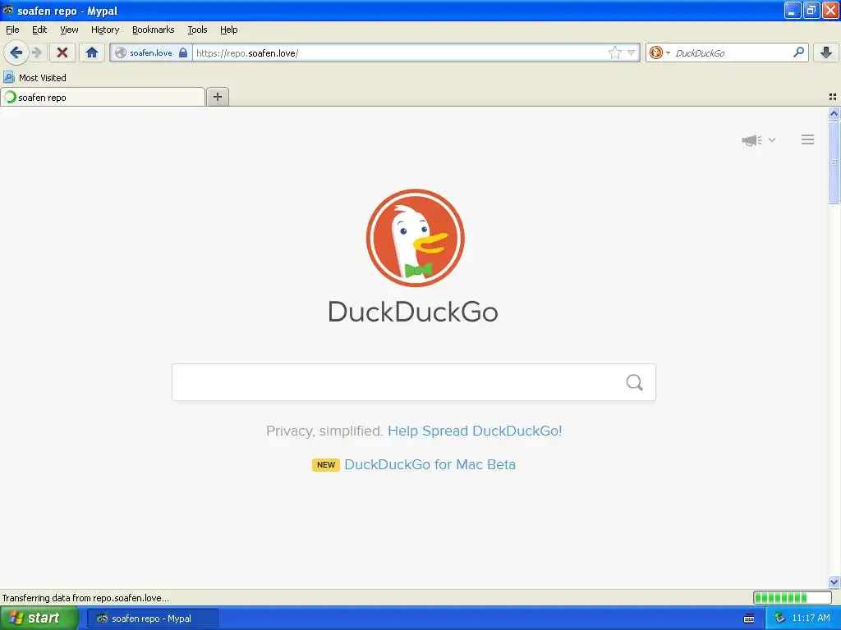Open the Downloads arrow button
Image resolution: width=841 pixels, height=630 pixels.
pos(826,52)
